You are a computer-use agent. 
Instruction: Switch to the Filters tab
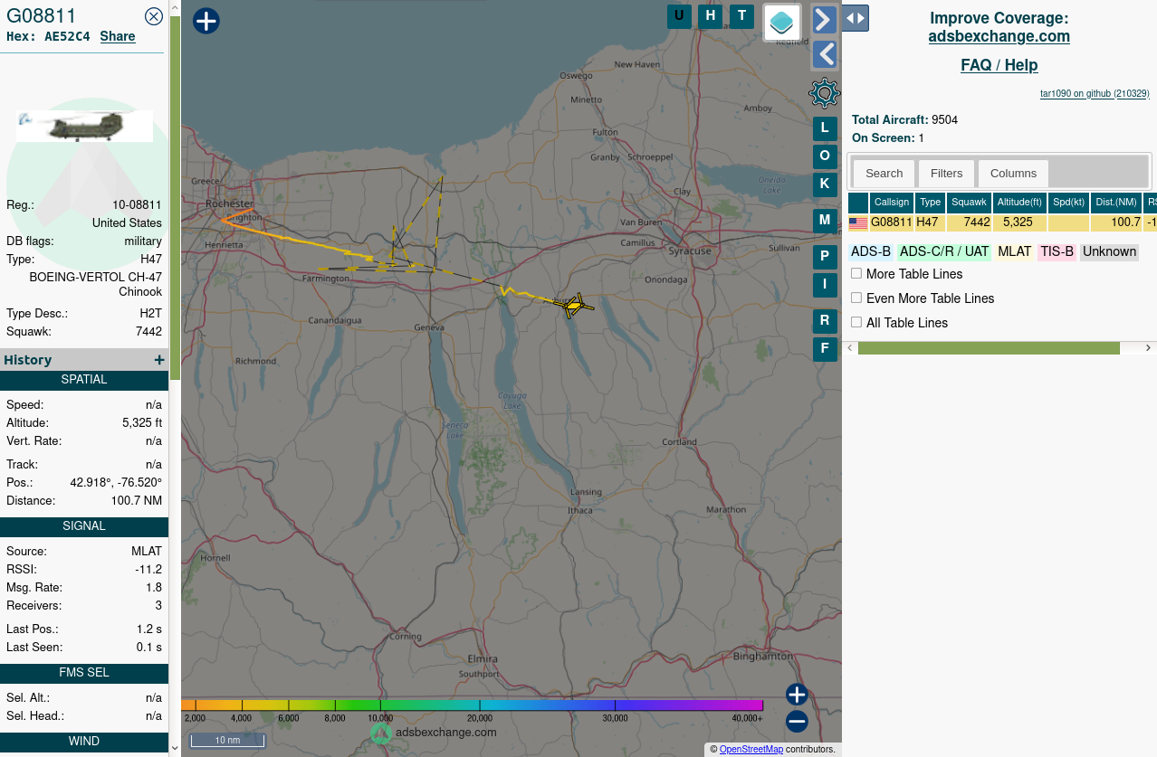(947, 174)
